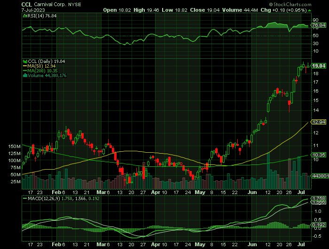The height and width of the screenshot is (249, 329).
Task: Click Apr on the price panel date axis
Action: coord(156,192)
